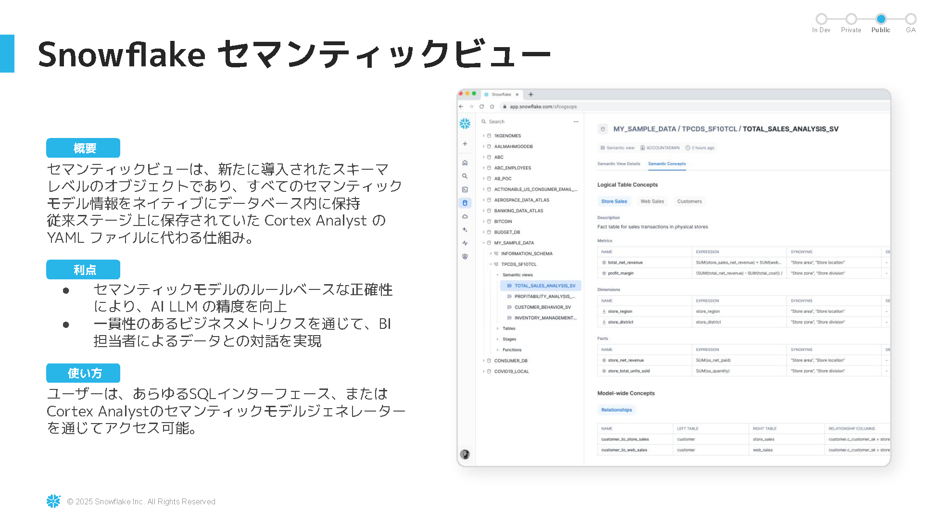The height and width of the screenshot is (525, 933).
Task: Select the In Dev stage circle
Action: tap(821, 19)
